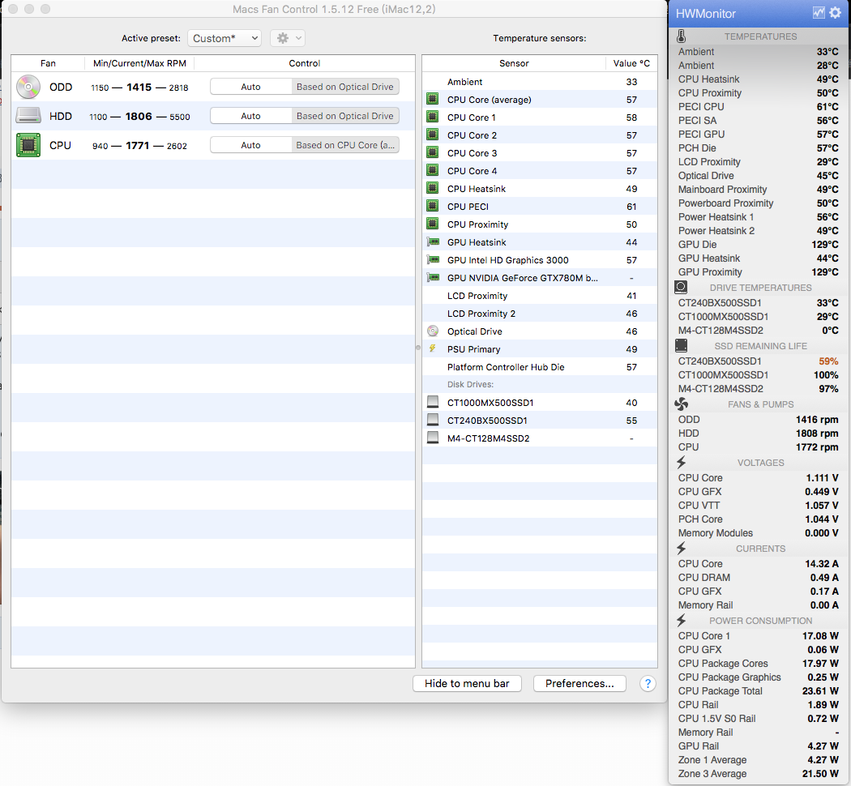Screen dimensions: 851x786
Task: Click the ODD optical disc fan icon
Action: [x=28, y=87]
